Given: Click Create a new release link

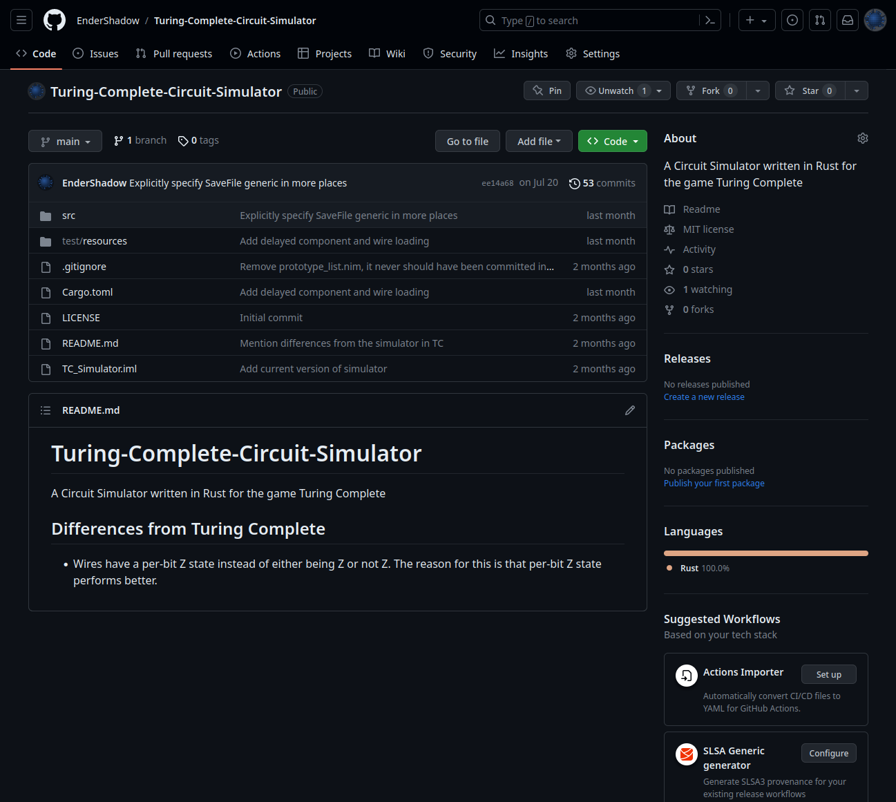Looking at the screenshot, I should click(x=704, y=397).
